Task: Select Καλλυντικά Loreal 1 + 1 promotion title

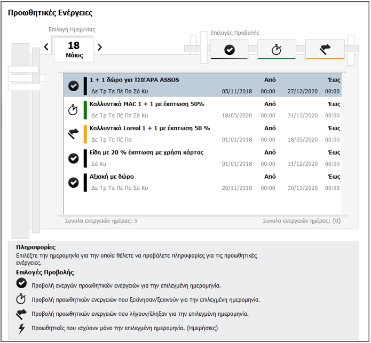Action: click(x=149, y=128)
